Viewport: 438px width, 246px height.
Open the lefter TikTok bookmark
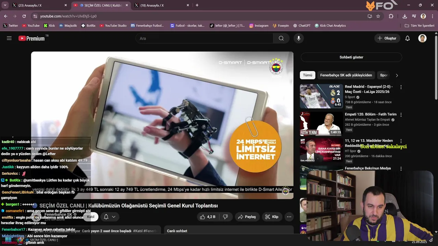(227, 26)
